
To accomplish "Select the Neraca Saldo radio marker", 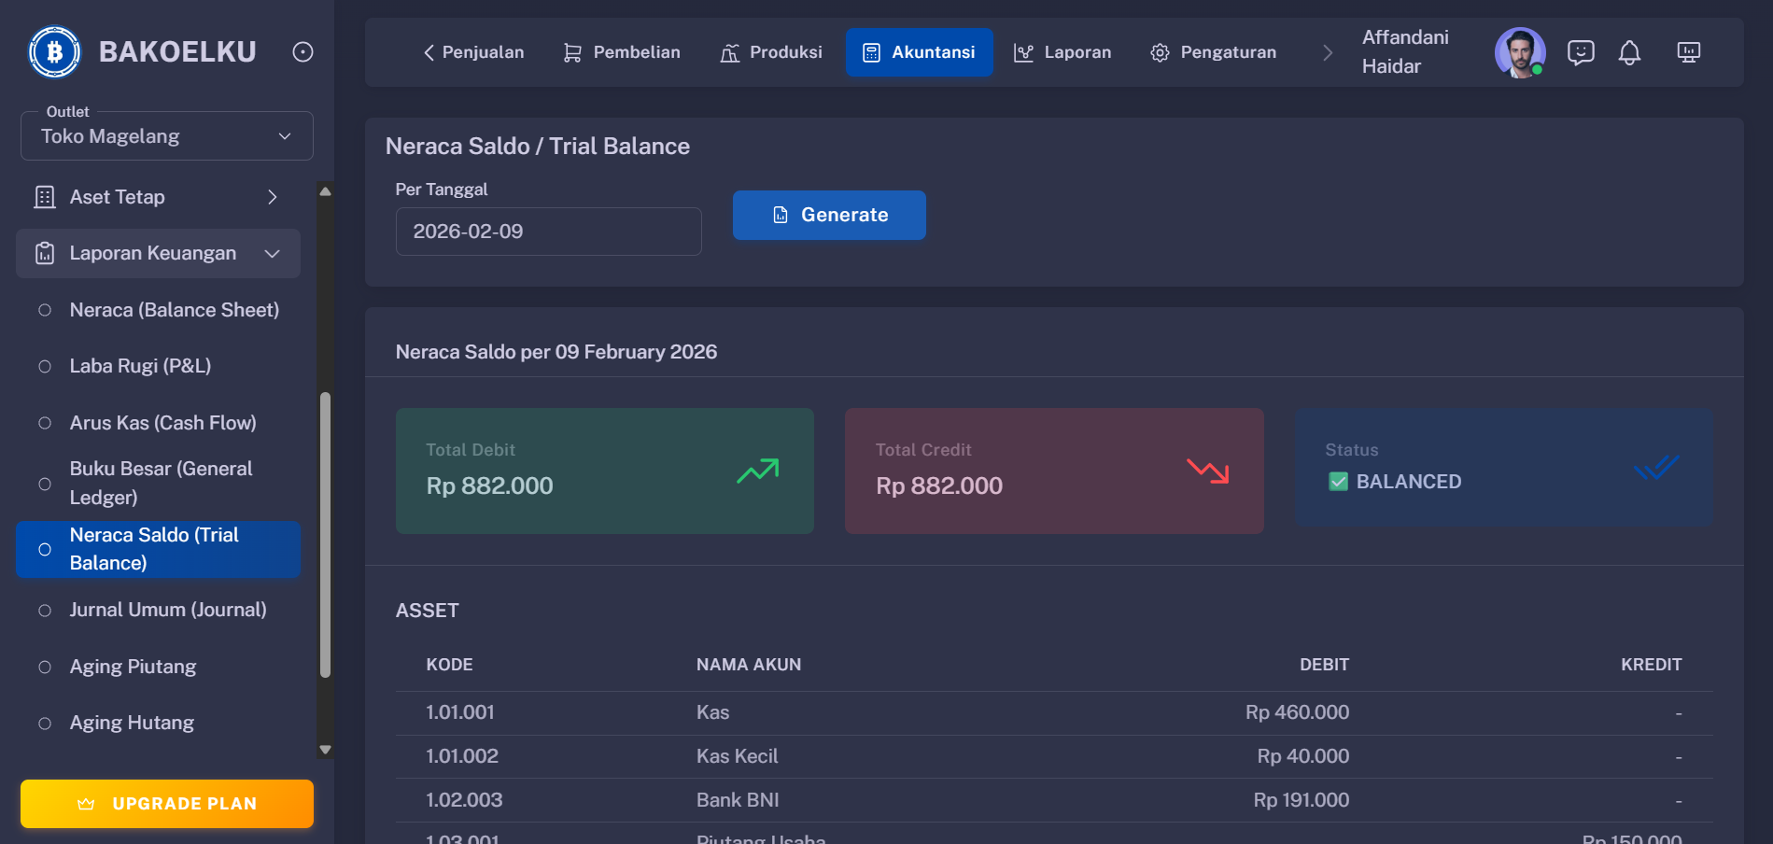I will pos(43,549).
